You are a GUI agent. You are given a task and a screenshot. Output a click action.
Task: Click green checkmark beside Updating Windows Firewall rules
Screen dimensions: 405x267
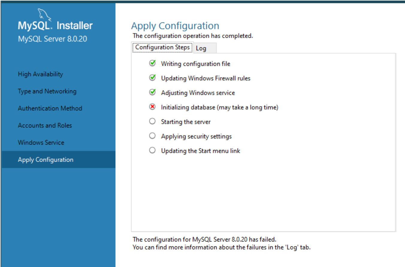152,78
